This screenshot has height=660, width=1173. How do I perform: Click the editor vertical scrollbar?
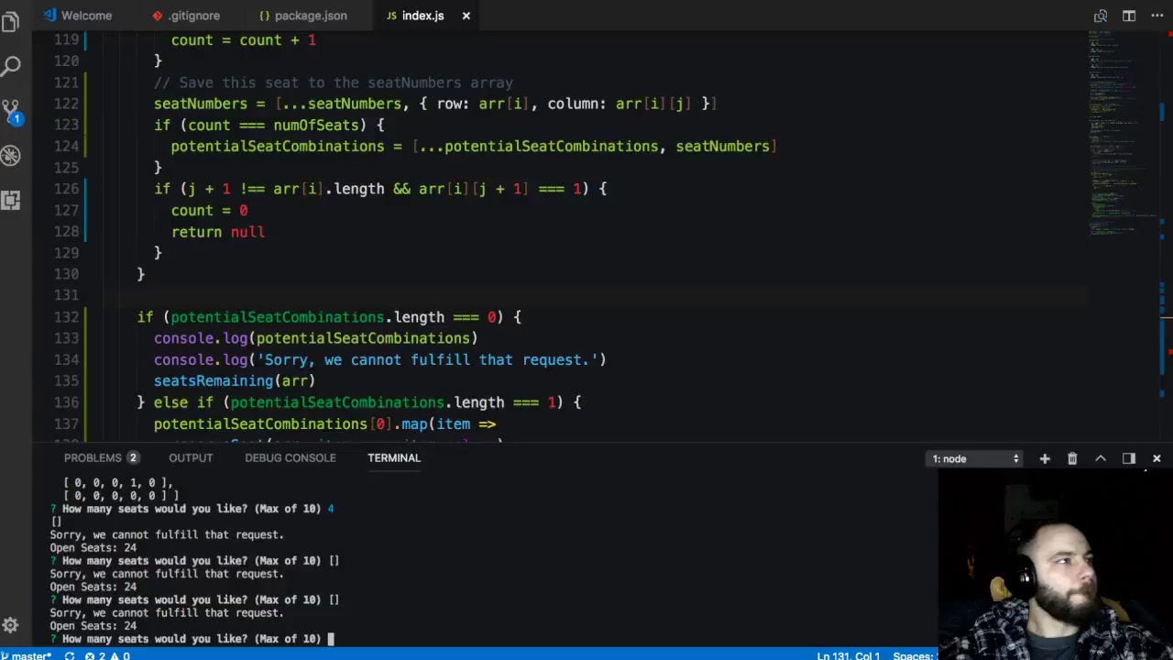[1167, 236]
